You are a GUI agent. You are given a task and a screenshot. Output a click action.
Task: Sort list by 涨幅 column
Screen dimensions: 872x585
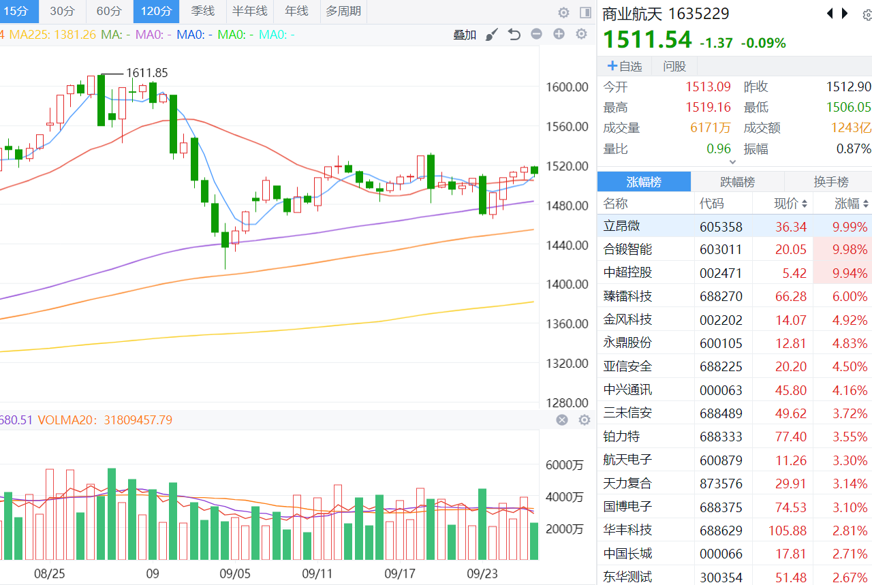click(852, 204)
